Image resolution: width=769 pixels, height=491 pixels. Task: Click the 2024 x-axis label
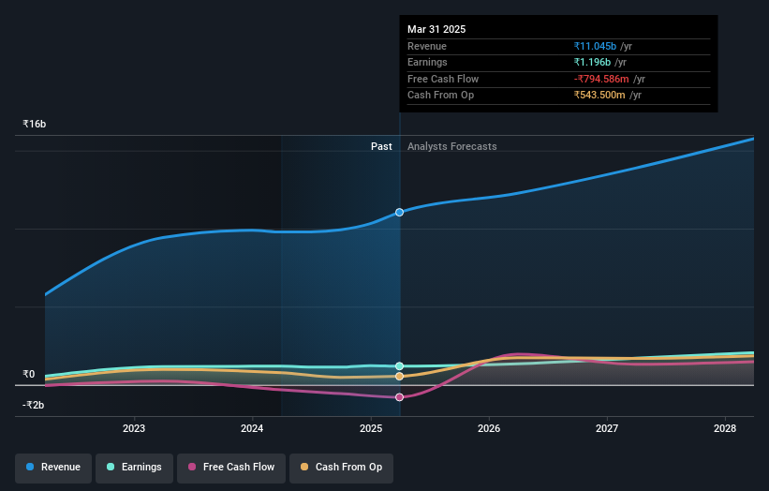252,429
